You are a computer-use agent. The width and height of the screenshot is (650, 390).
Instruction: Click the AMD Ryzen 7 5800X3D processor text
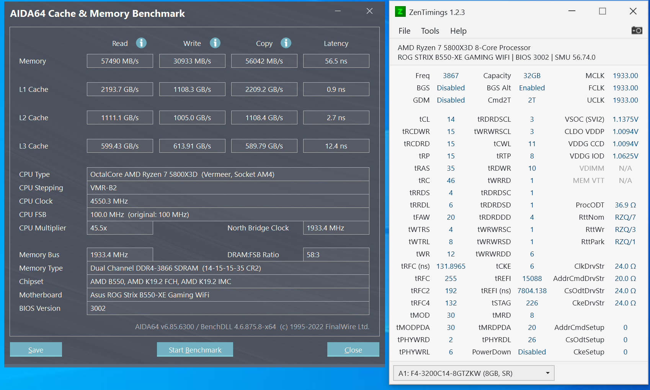(464, 48)
